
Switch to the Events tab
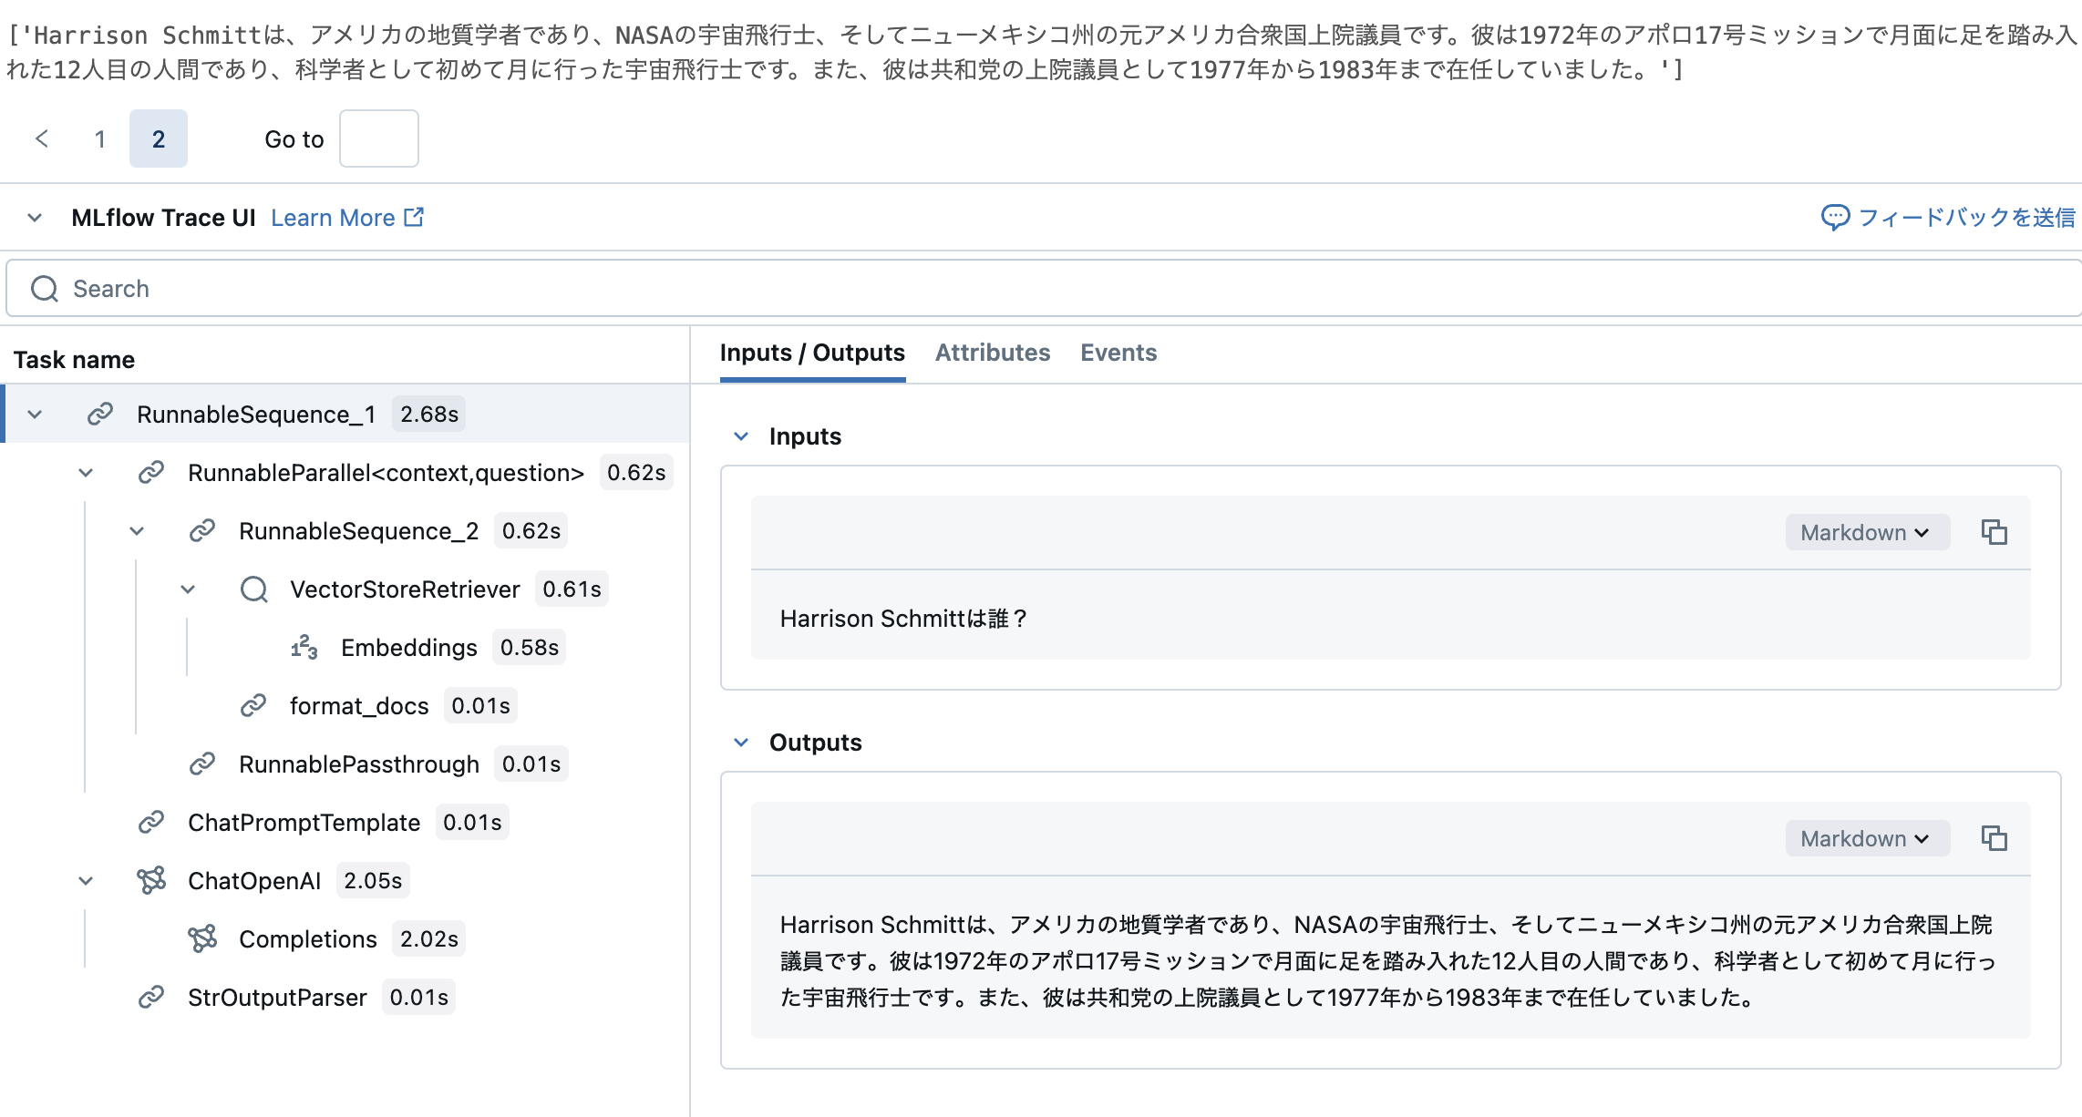click(1118, 353)
